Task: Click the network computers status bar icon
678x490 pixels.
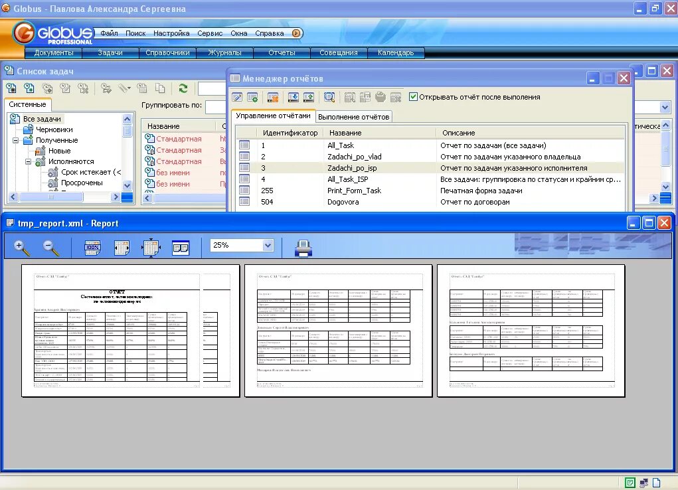Action: pyautogui.click(x=644, y=483)
